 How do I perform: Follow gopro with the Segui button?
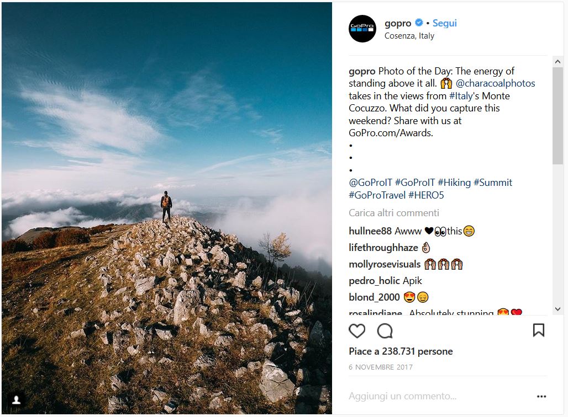(x=444, y=23)
